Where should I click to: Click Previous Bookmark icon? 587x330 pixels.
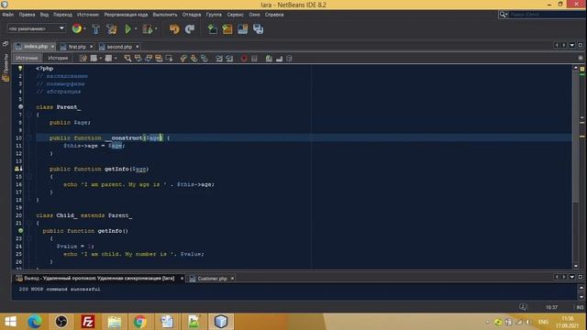pos(183,58)
